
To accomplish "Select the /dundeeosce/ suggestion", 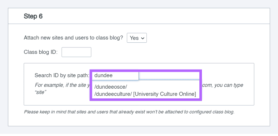I will click(x=111, y=87).
